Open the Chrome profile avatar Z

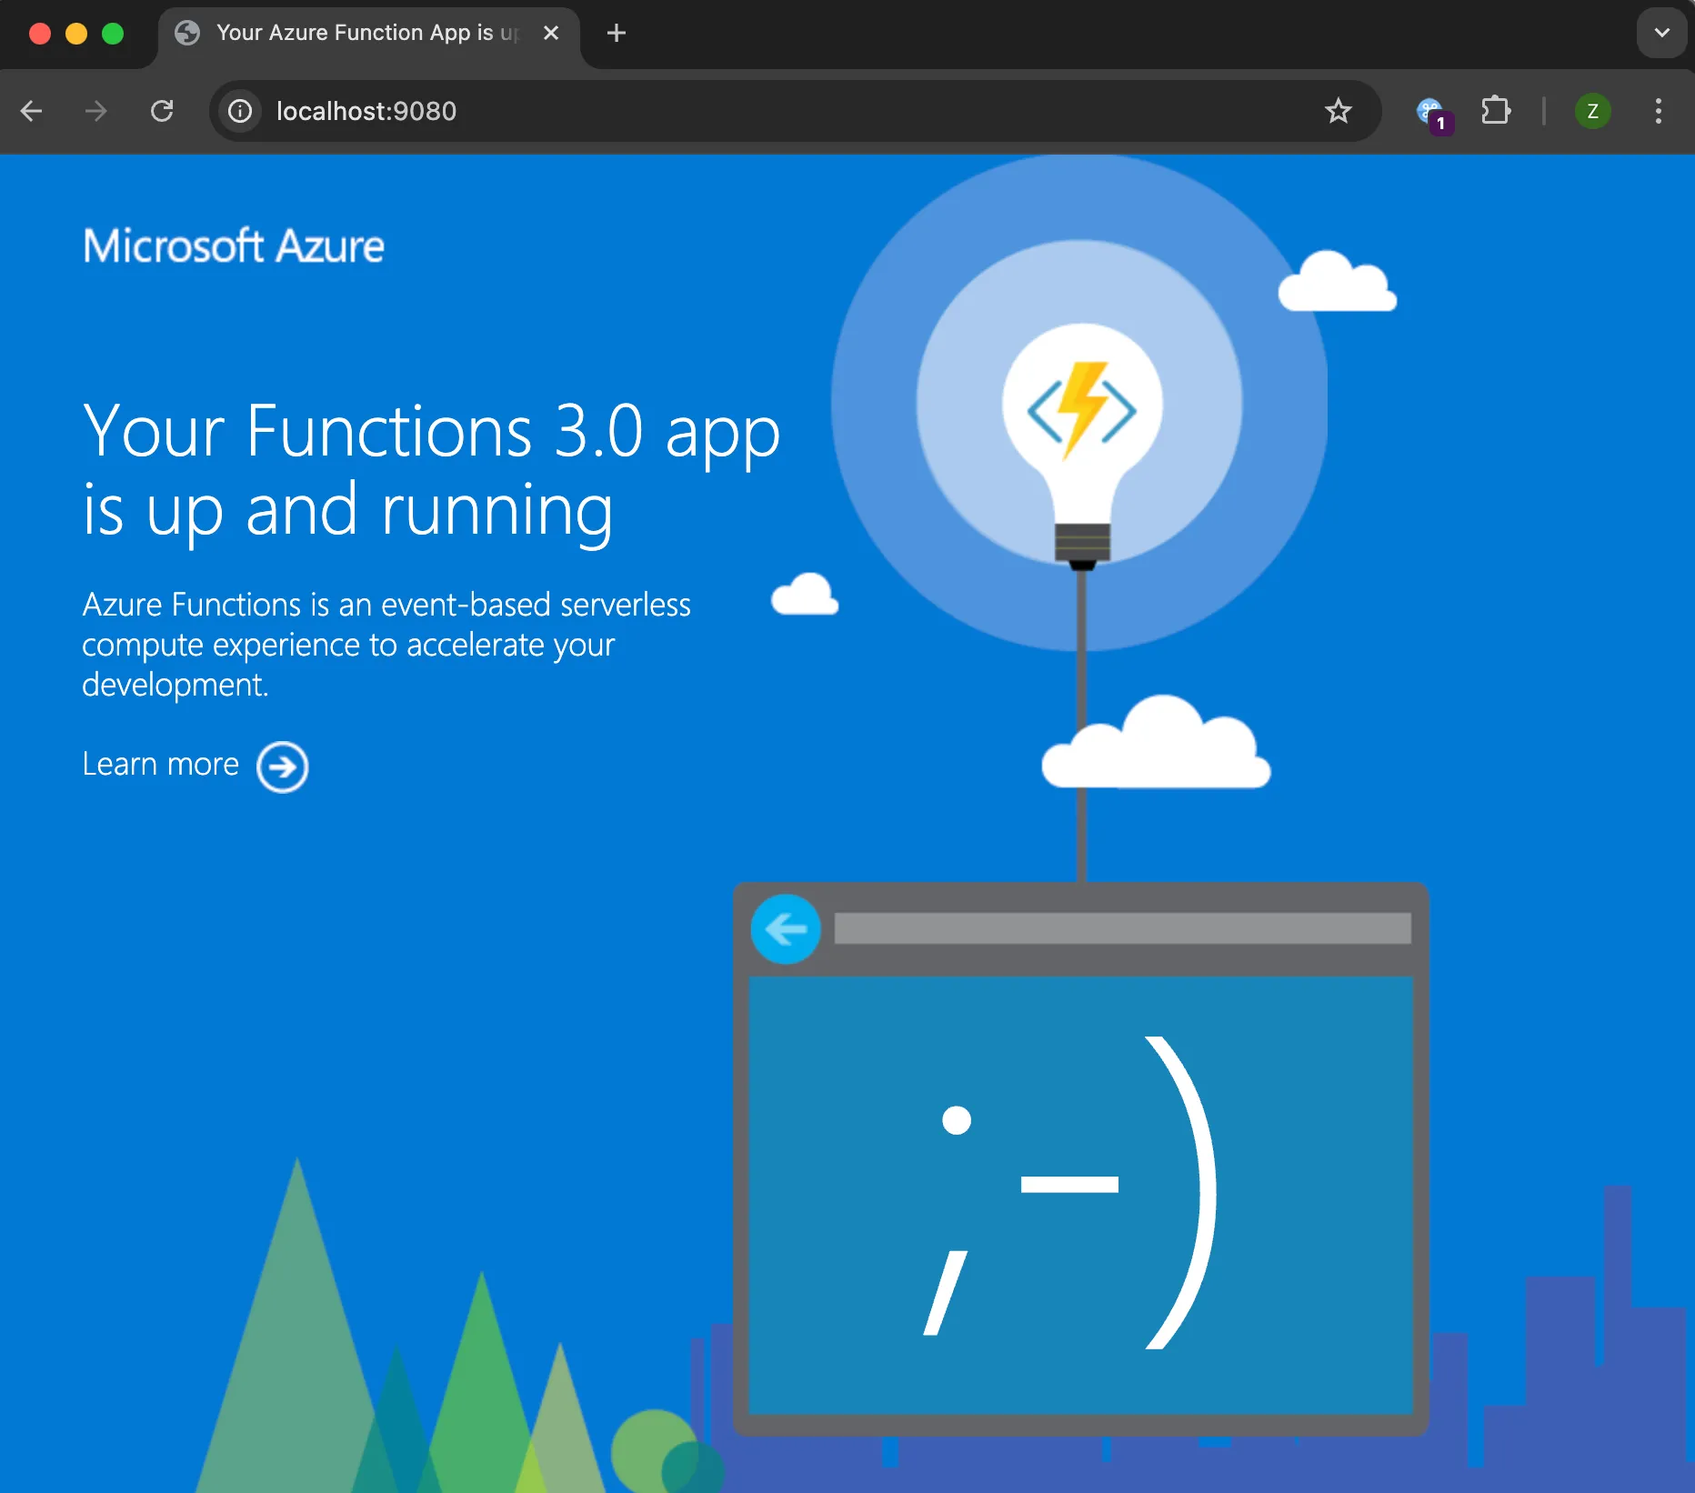point(1592,111)
